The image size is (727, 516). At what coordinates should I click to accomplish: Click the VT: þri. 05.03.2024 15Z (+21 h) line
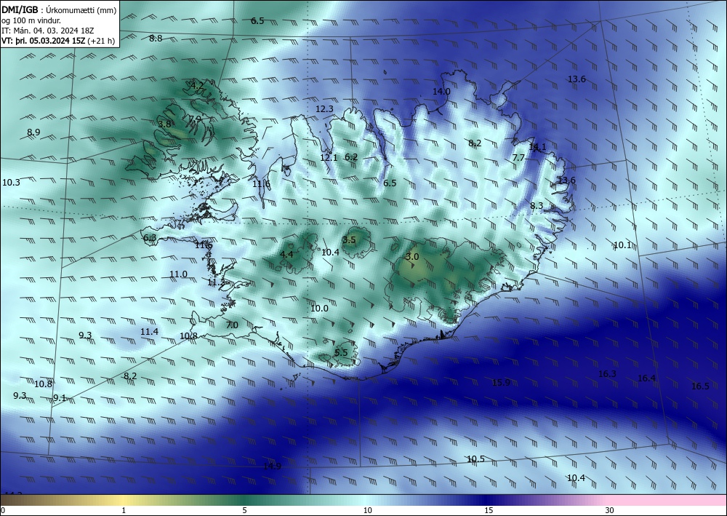click(58, 41)
